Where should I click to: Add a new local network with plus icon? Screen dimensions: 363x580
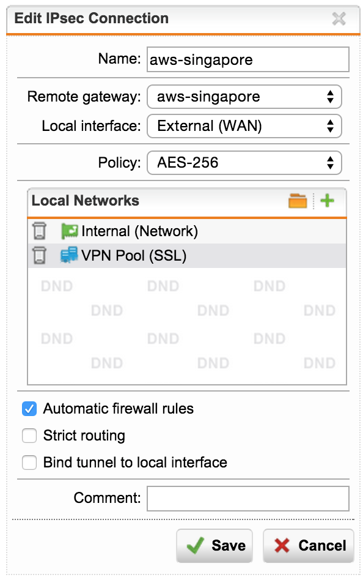[327, 201]
